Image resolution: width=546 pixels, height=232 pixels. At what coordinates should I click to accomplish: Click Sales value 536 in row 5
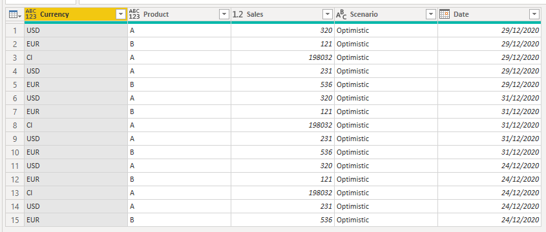point(283,84)
